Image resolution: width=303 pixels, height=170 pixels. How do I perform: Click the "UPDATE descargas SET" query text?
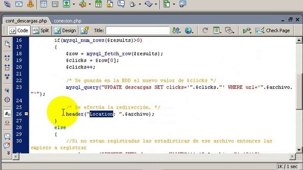134,87
